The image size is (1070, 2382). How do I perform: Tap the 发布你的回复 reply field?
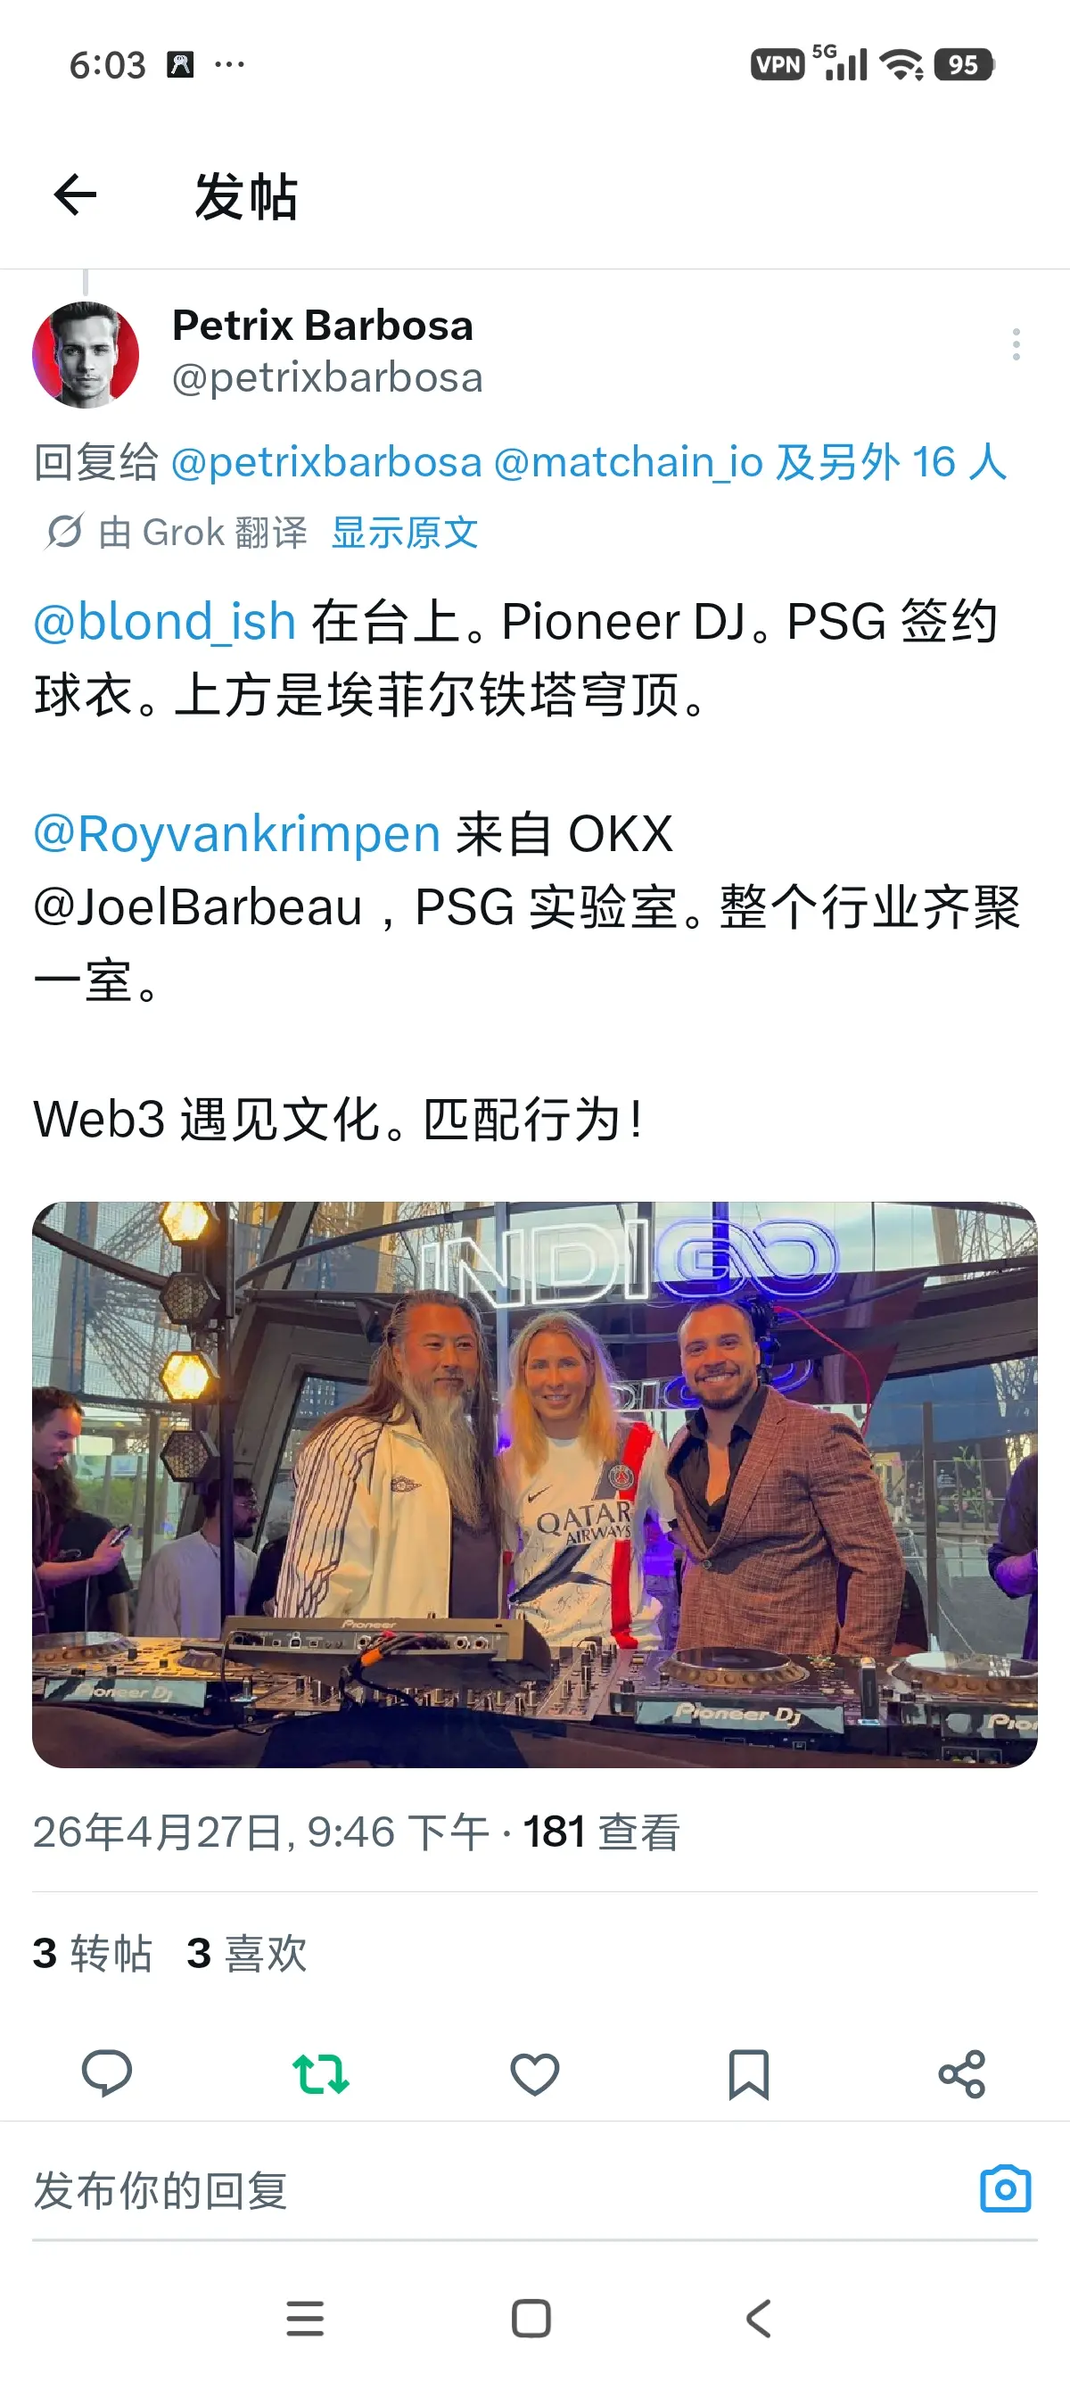(x=499, y=2189)
